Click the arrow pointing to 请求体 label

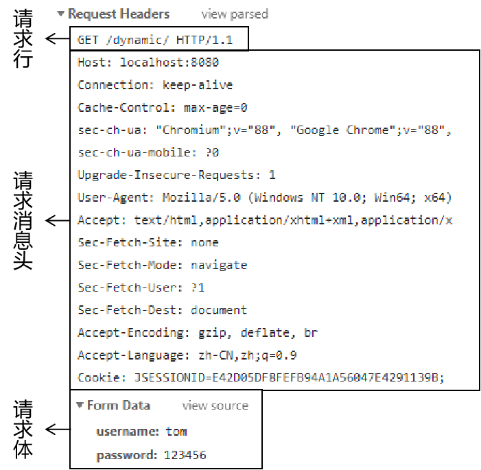pyautogui.click(x=58, y=430)
